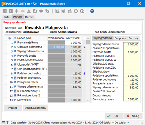Click the table vertical scrollbar thumb
This screenshot has height=125, width=145.
pyautogui.click(x=88, y=42)
